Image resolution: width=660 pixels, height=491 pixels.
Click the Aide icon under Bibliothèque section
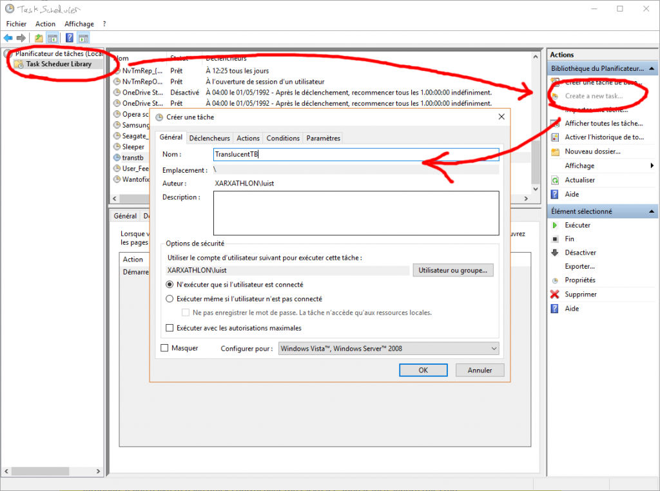[555, 195]
